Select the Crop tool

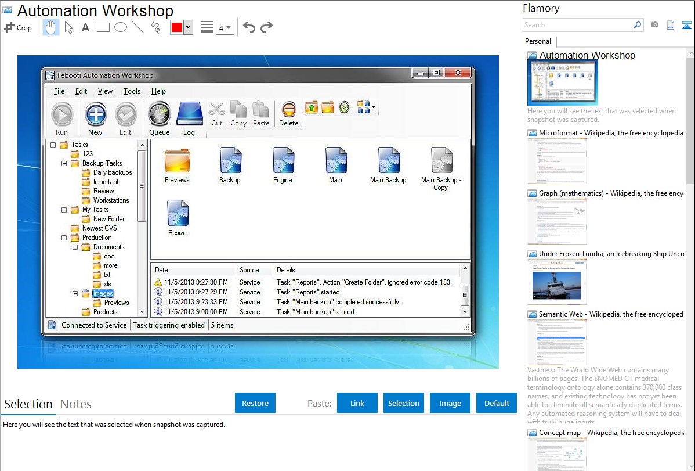[18, 27]
